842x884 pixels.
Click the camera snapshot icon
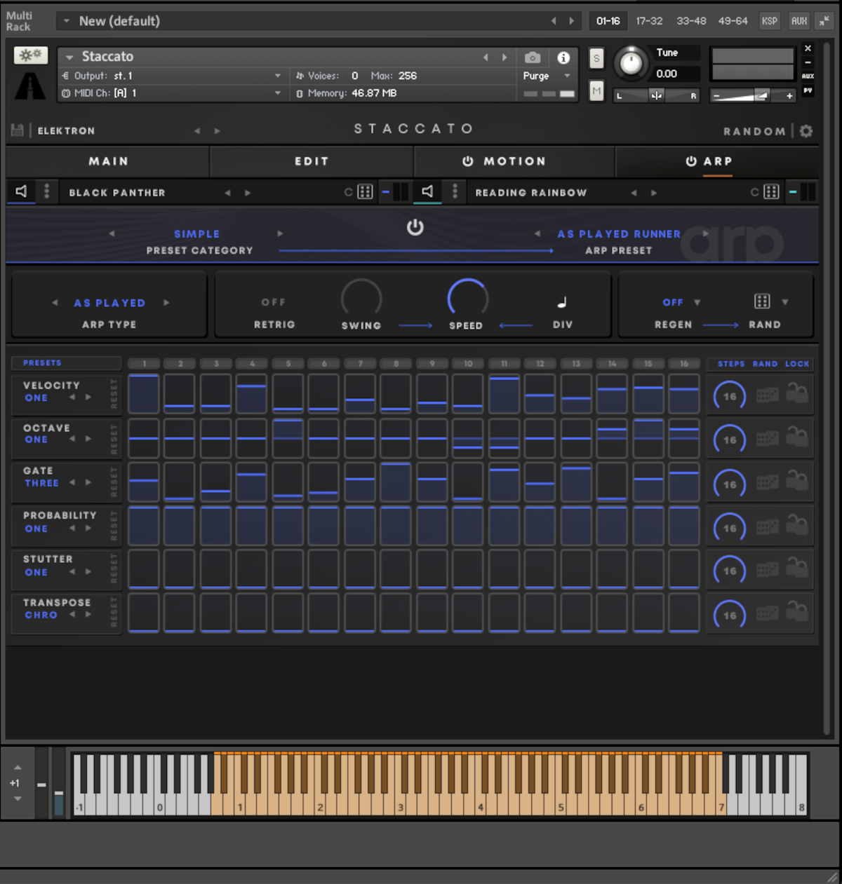(x=533, y=57)
